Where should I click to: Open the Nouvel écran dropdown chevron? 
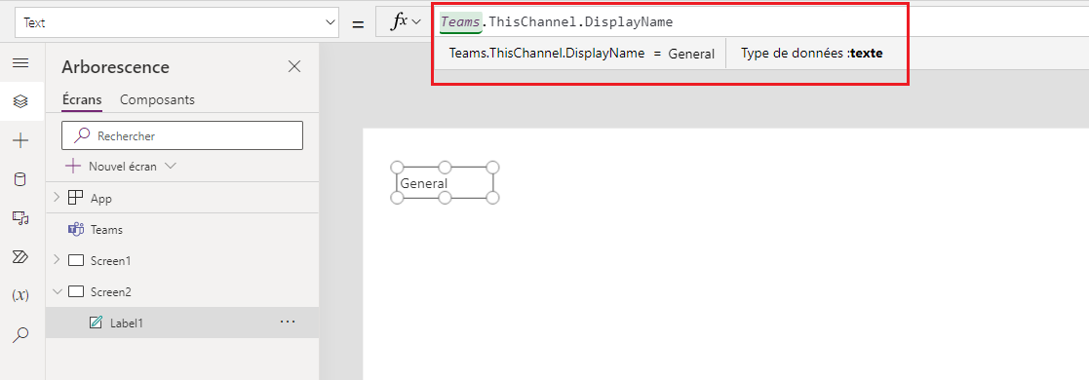click(172, 167)
